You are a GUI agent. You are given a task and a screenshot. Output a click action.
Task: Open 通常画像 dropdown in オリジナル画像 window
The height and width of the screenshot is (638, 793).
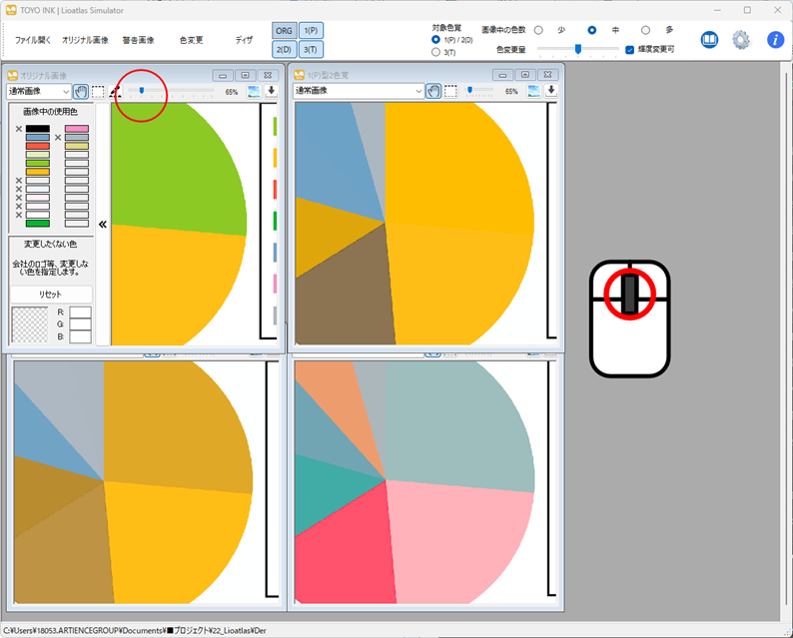39,91
